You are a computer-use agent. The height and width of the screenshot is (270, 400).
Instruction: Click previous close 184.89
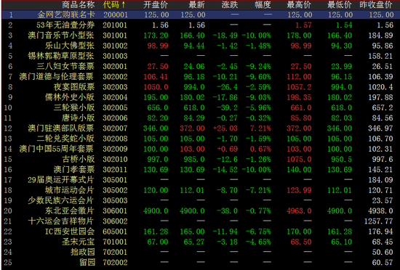pos(380,36)
